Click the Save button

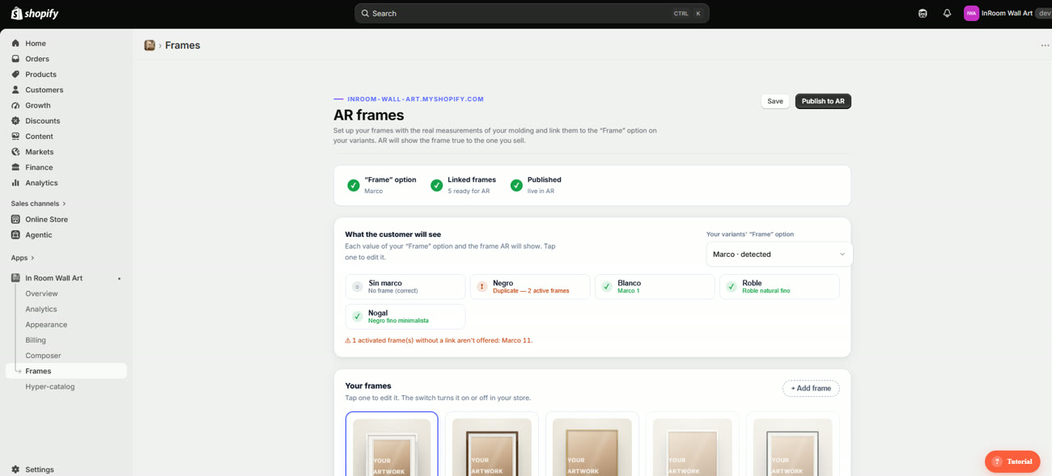coord(775,101)
